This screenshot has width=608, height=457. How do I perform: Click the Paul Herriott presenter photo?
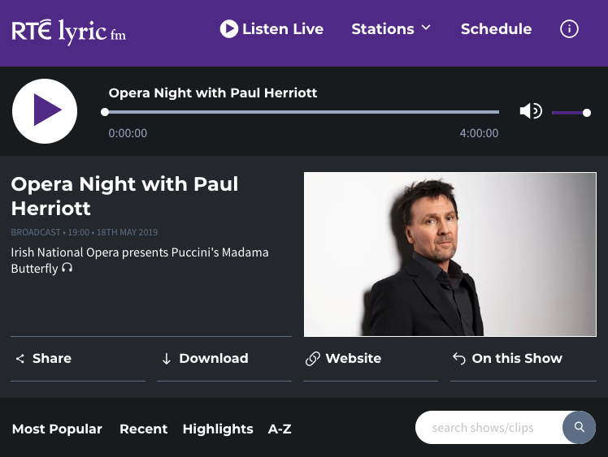449,254
